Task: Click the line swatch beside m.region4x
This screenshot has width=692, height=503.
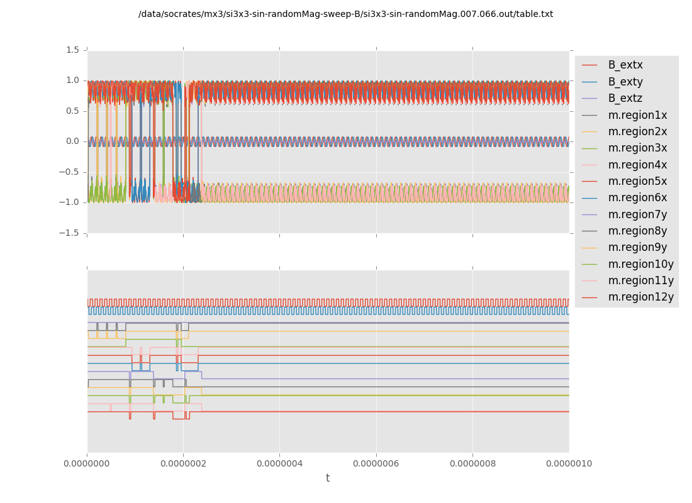Action: [x=589, y=165]
